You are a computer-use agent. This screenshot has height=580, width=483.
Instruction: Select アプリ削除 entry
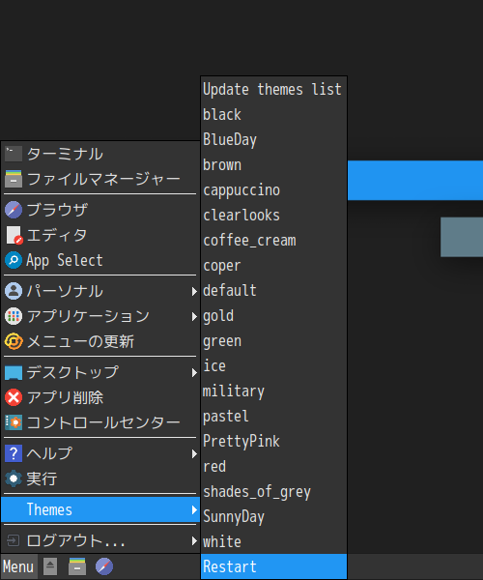pos(100,397)
